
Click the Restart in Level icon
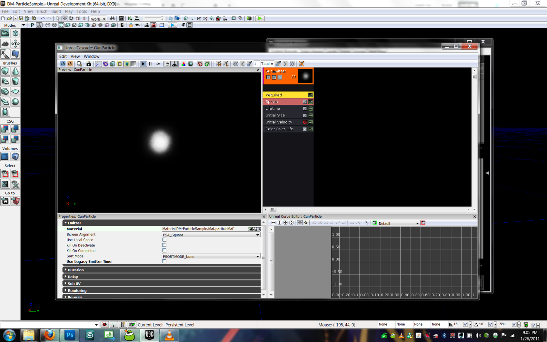(x=70, y=64)
